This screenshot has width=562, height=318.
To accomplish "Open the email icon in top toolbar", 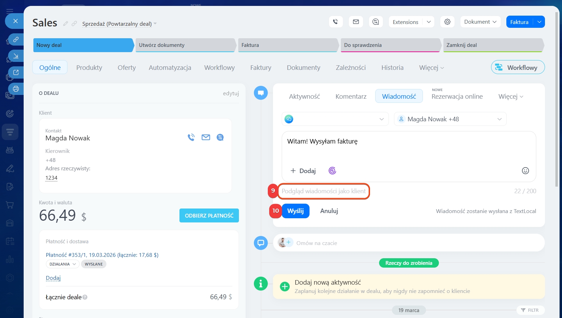I will pyautogui.click(x=356, y=22).
